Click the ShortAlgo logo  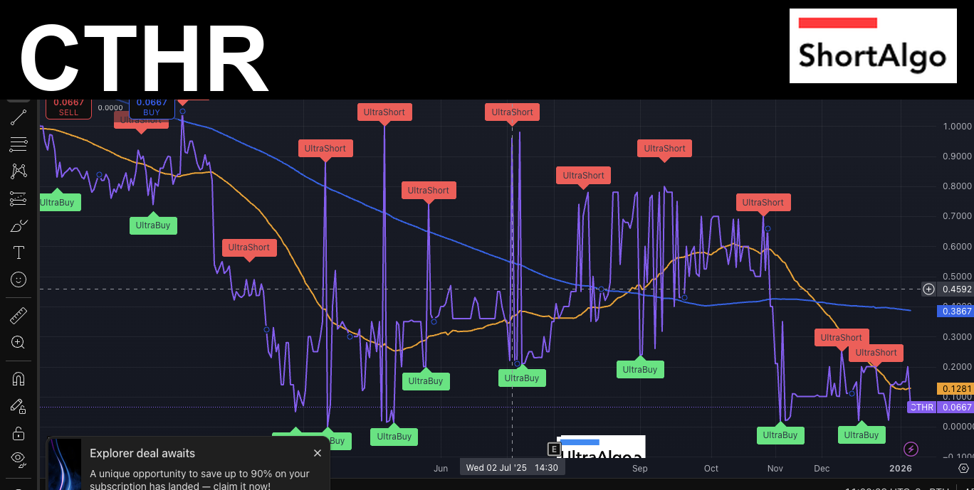(x=873, y=46)
